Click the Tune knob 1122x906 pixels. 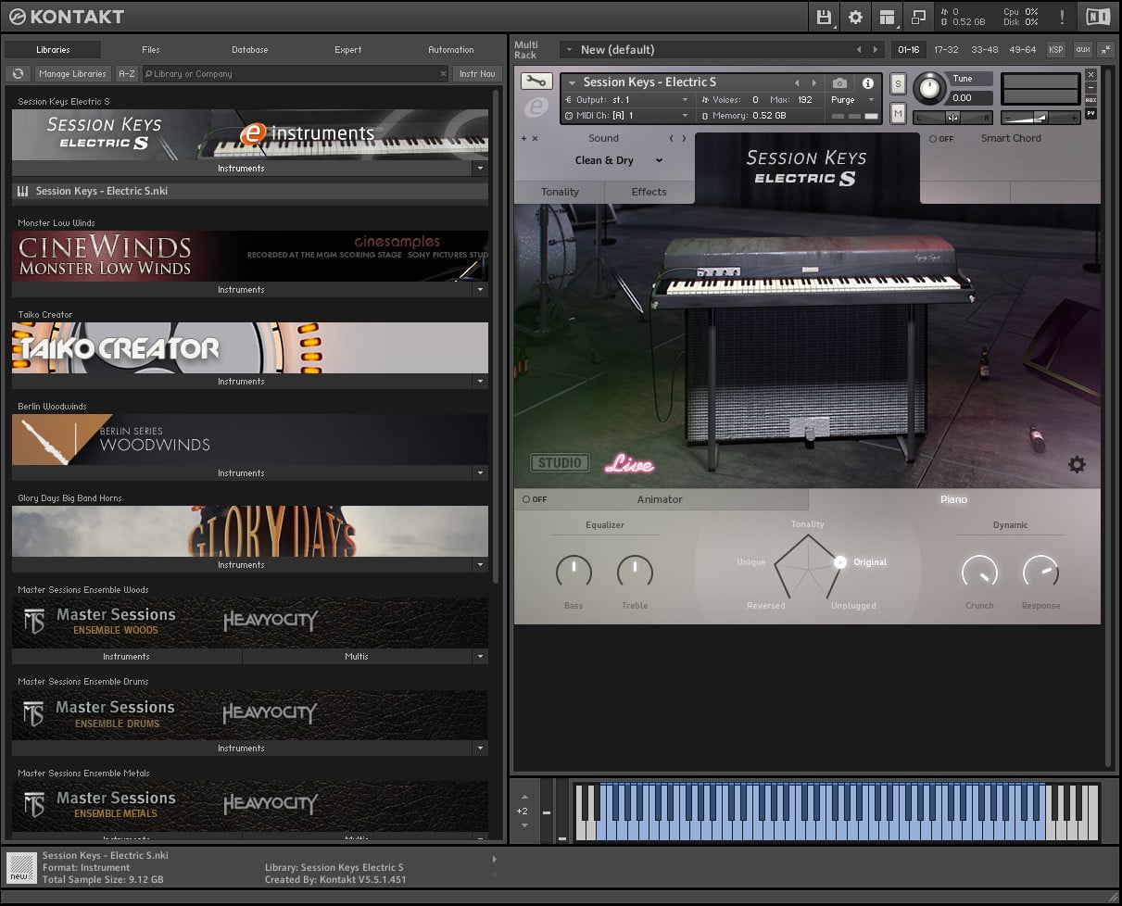click(928, 88)
